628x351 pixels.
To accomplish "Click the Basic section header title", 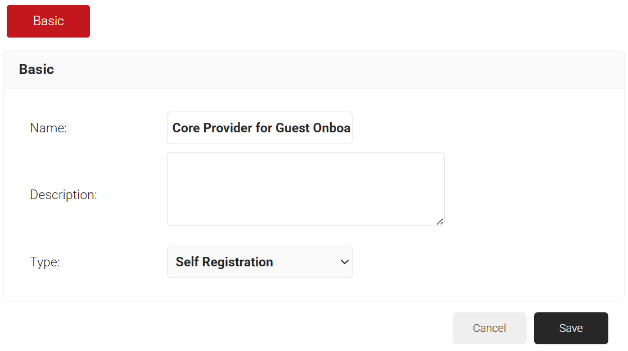I will pyautogui.click(x=37, y=70).
